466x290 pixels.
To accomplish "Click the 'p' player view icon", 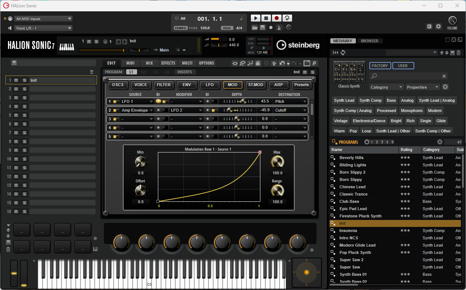I will tap(314, 63).
